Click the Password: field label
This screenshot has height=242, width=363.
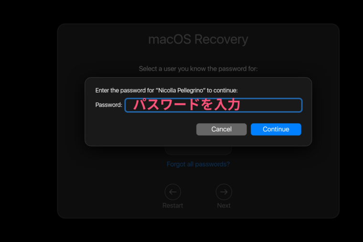click(108, 105)
